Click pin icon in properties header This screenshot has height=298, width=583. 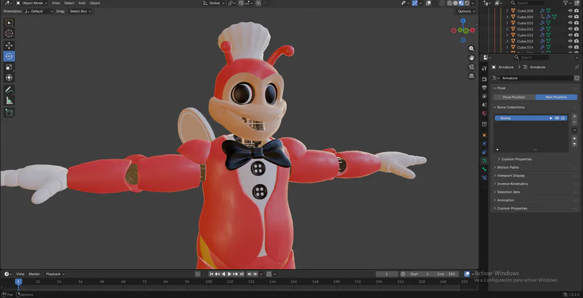point(577,67)
